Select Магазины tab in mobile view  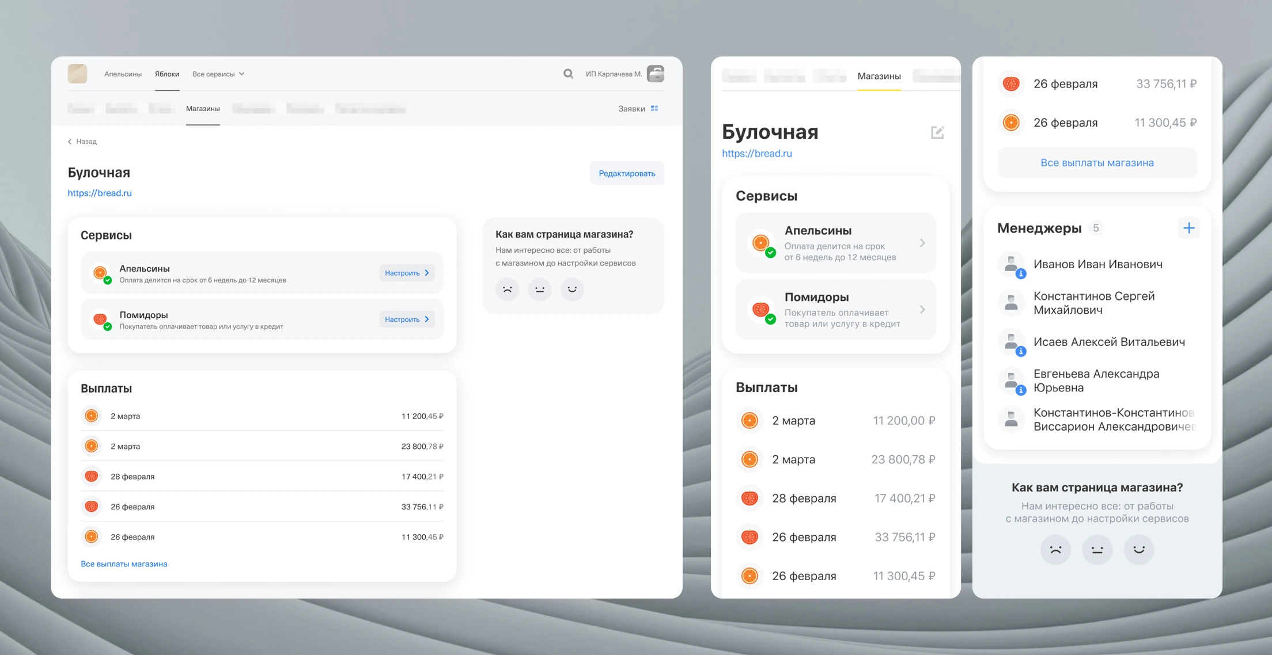(879, 76)
